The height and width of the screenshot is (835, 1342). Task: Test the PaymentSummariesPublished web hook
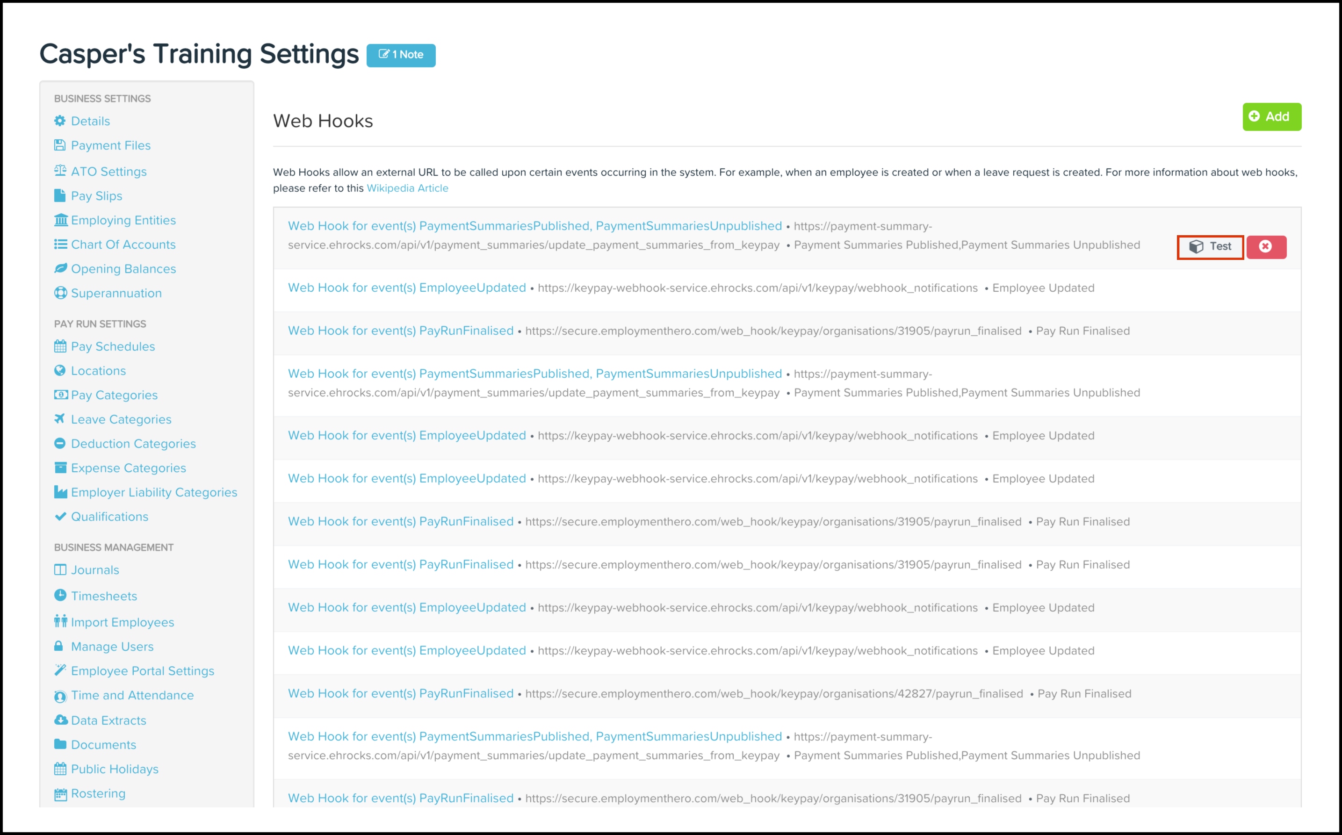click(x=1210, y=247)
